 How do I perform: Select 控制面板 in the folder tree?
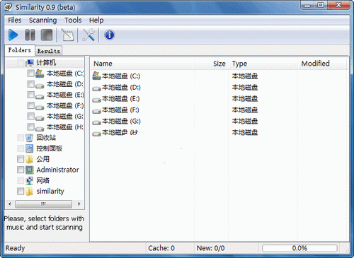click(50, 148)
